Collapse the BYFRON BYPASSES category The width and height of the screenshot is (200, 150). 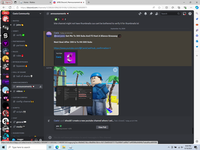[20, 62]
